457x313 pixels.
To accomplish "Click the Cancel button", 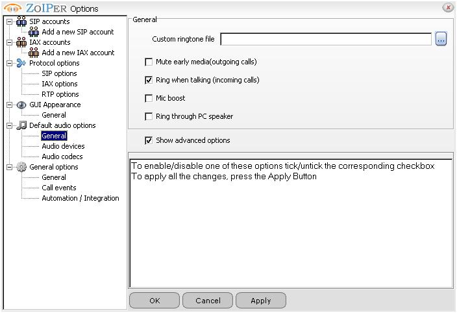I will pos(208,301).
